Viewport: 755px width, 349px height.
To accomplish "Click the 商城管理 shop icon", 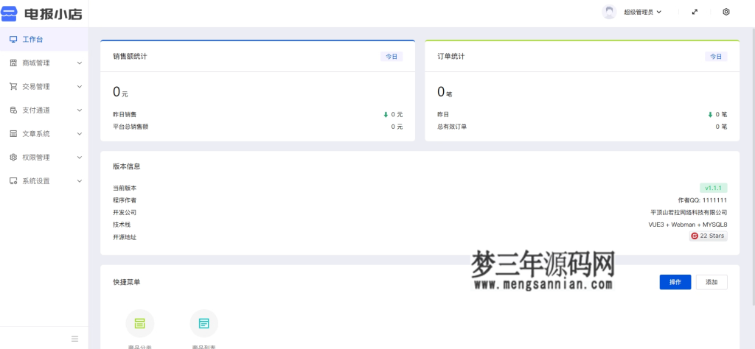I will [x=13, y=63].
